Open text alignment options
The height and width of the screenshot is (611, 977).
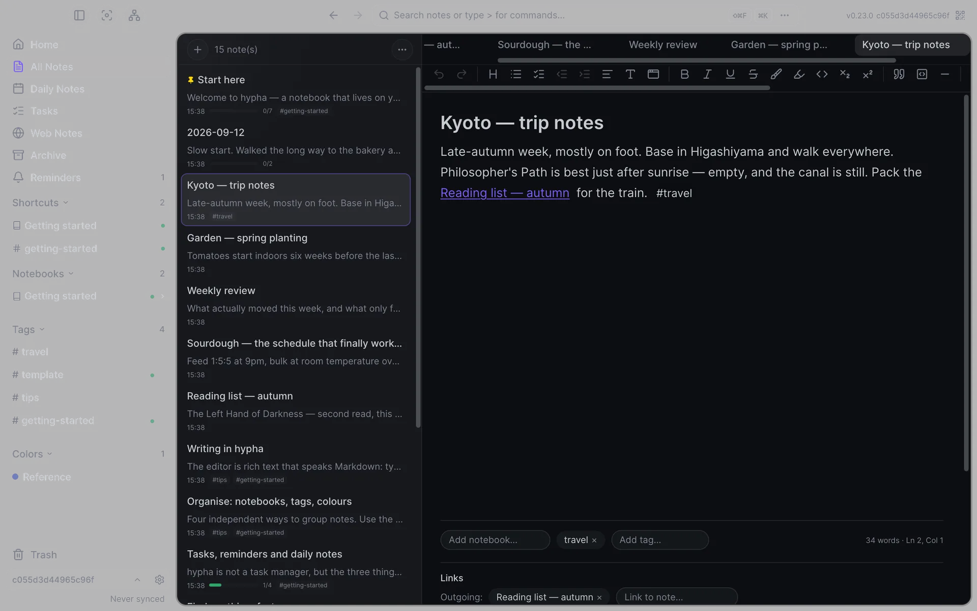(607, 74)
